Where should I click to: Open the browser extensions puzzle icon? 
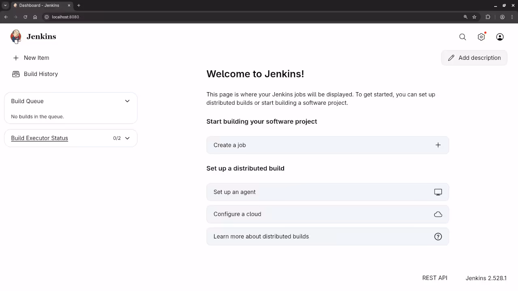click(x=488, y=17)
